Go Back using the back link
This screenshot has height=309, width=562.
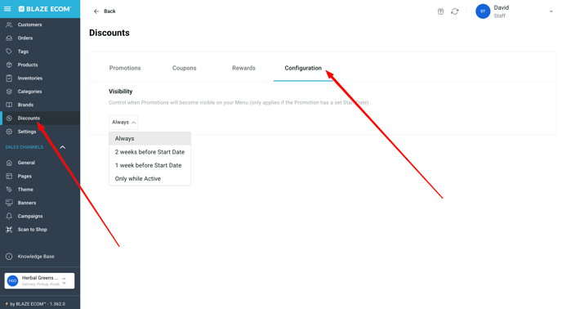(105, 11)
